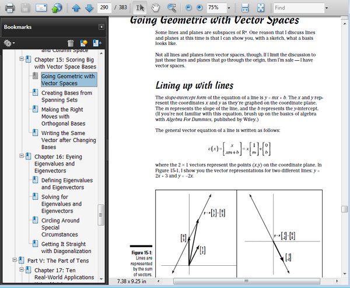This screenshot has width=350, height=288.
Task: Open Chapter 17: Ten Real-World Applications bookmark
Action: 64,274
